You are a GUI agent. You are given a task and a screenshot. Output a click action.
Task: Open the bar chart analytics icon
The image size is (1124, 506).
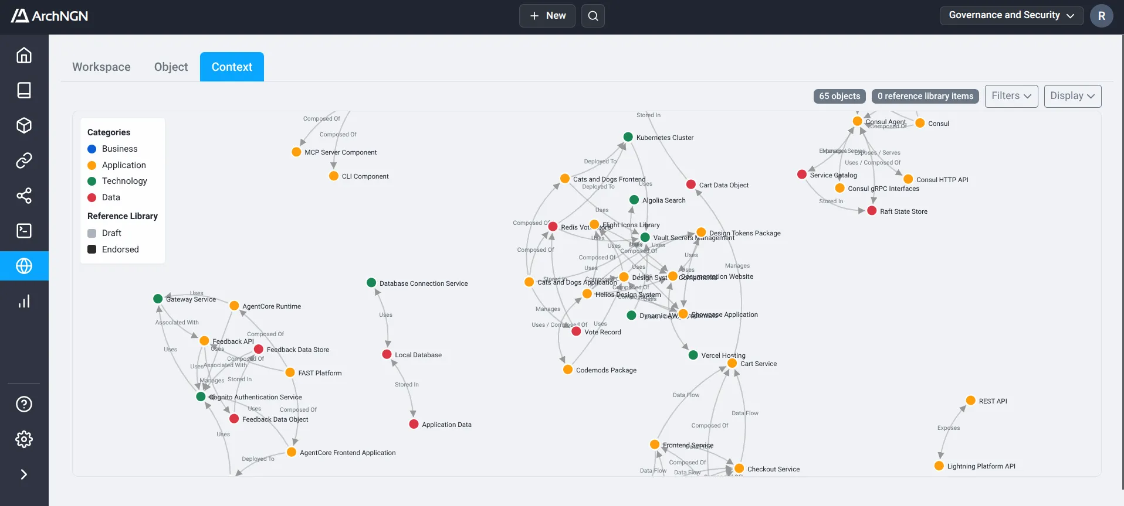click(24, 301)
